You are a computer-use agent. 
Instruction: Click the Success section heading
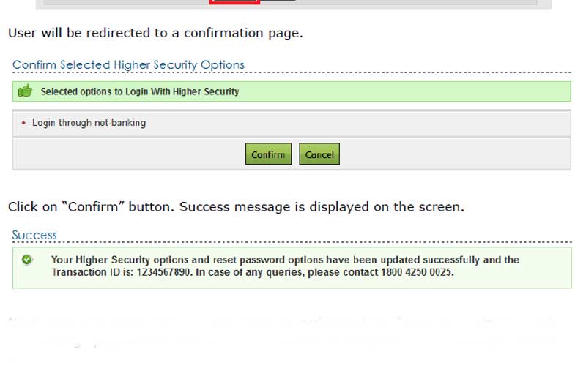[x=34, y=235]
